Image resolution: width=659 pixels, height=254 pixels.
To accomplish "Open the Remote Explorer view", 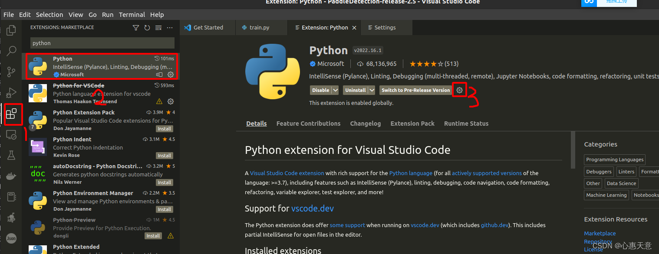I will pyautogui.click(x=11, y=134).
